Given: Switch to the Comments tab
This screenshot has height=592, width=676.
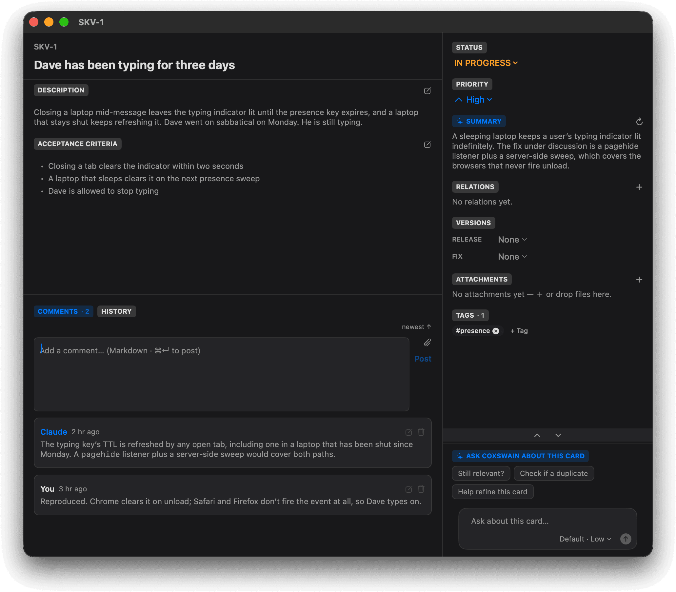Looking at the screenshot, I should click(64, 311).
